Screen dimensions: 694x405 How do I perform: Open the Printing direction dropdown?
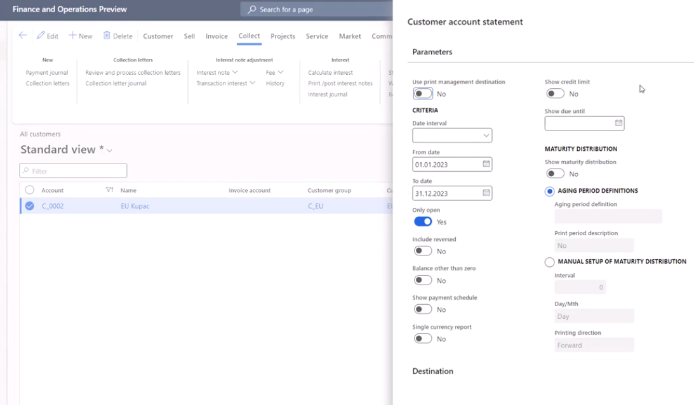click(594, 345)
